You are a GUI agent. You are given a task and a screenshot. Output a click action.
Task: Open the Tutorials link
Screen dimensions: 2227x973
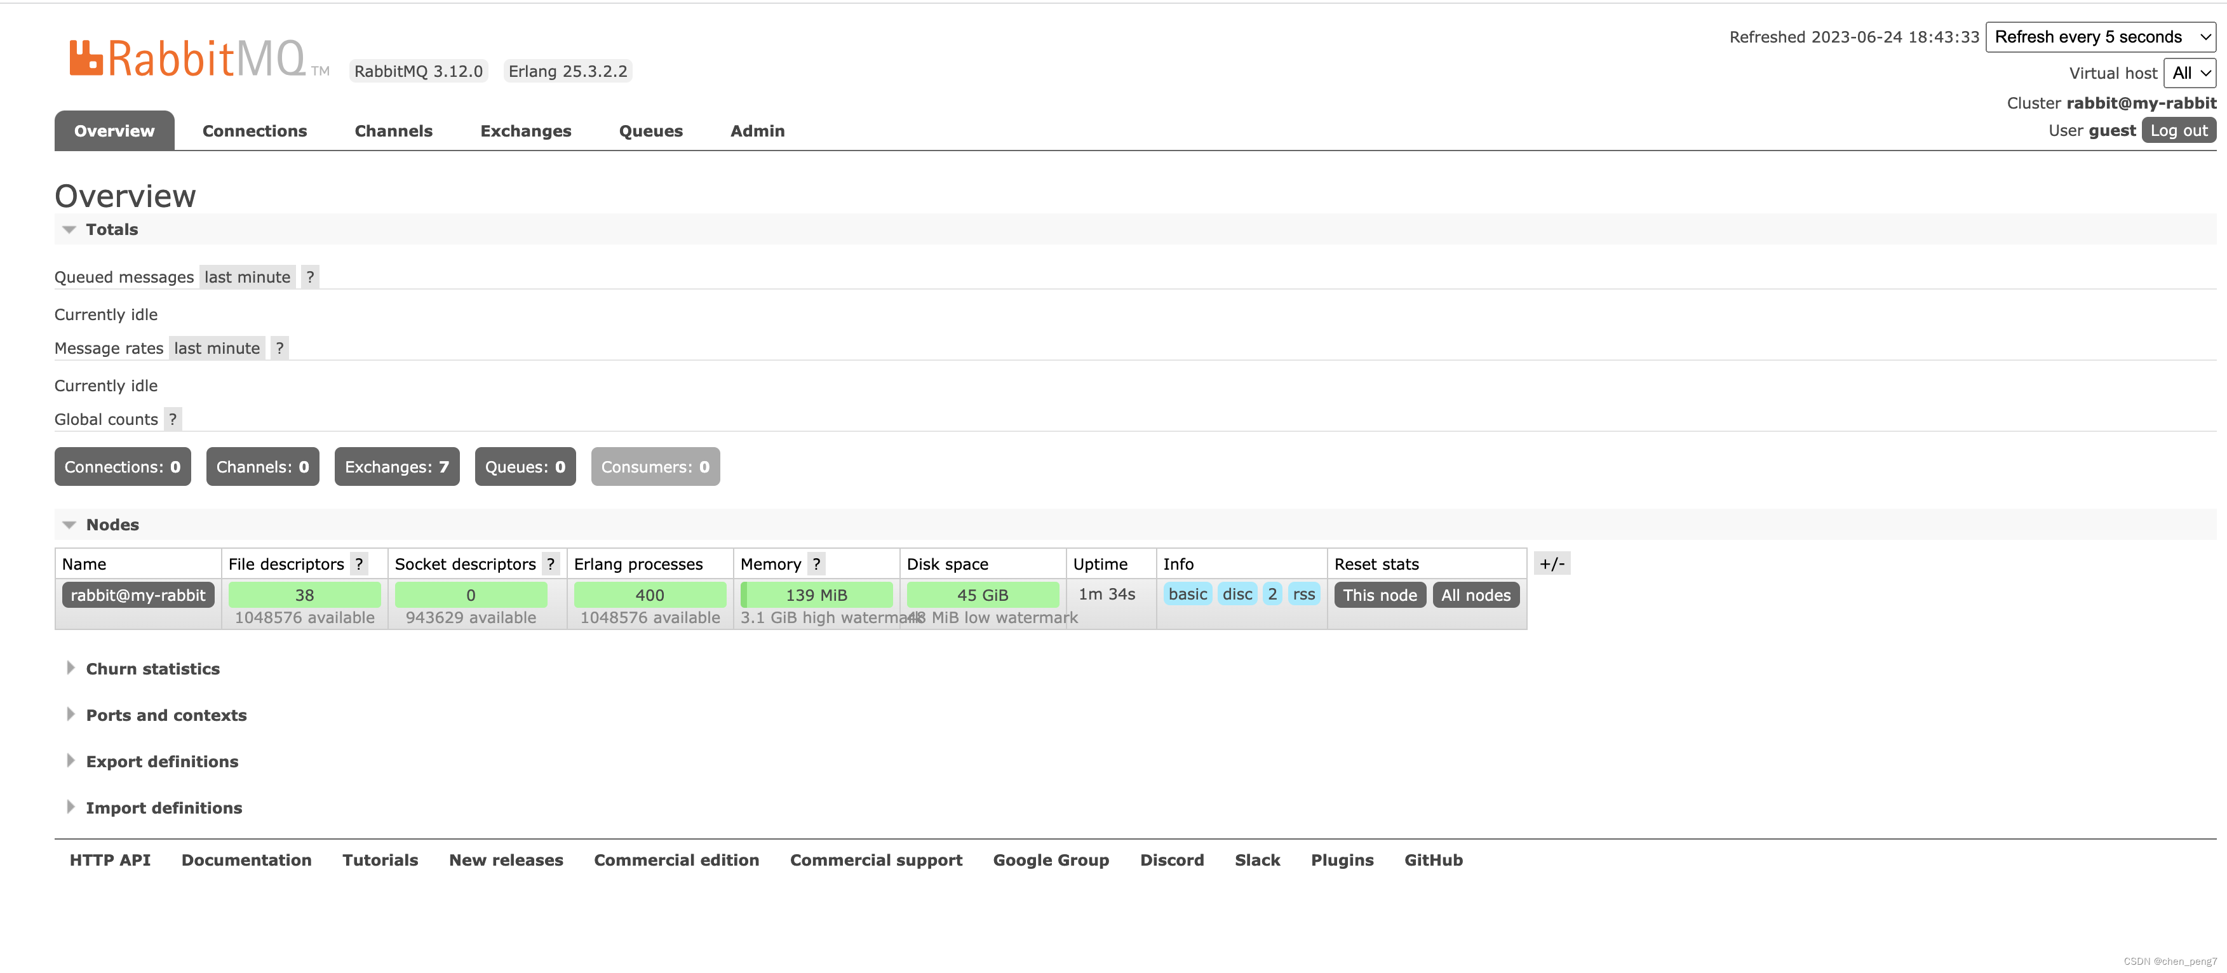[380, 861]
